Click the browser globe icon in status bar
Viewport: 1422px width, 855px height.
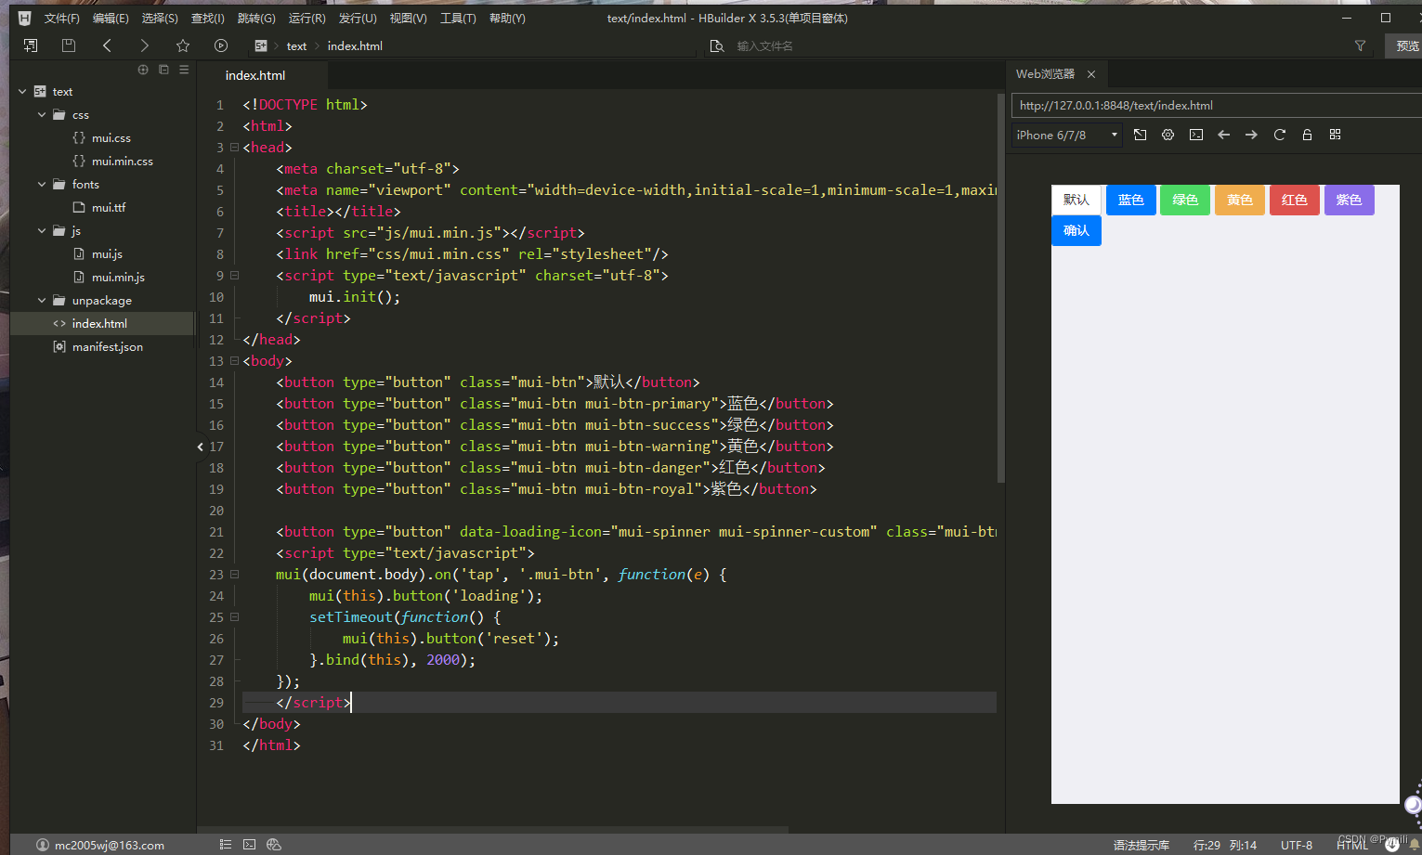[273, 845]
